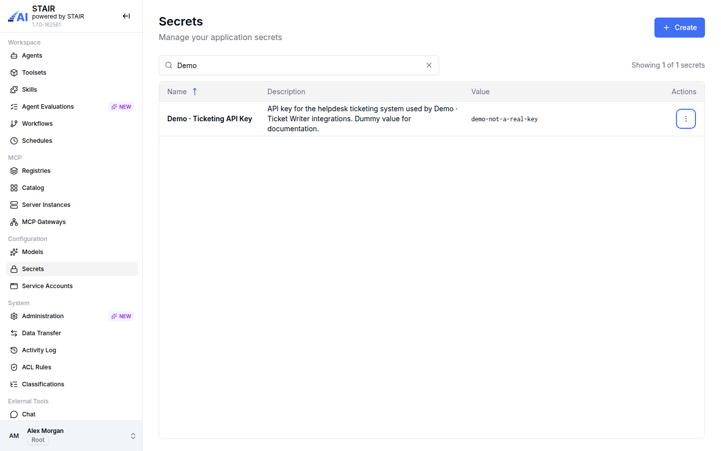Click into the secrets search field
The height and width of the screenshot is (451, 721).
(x=299, y=65)
